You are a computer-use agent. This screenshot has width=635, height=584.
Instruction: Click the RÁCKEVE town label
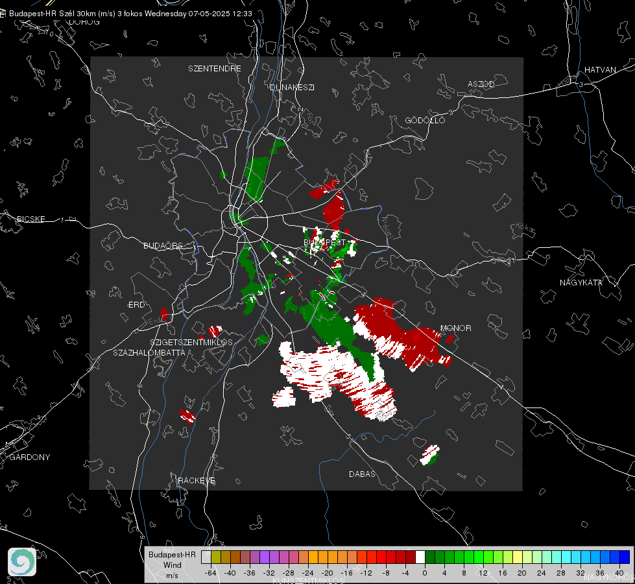(197, 480)
